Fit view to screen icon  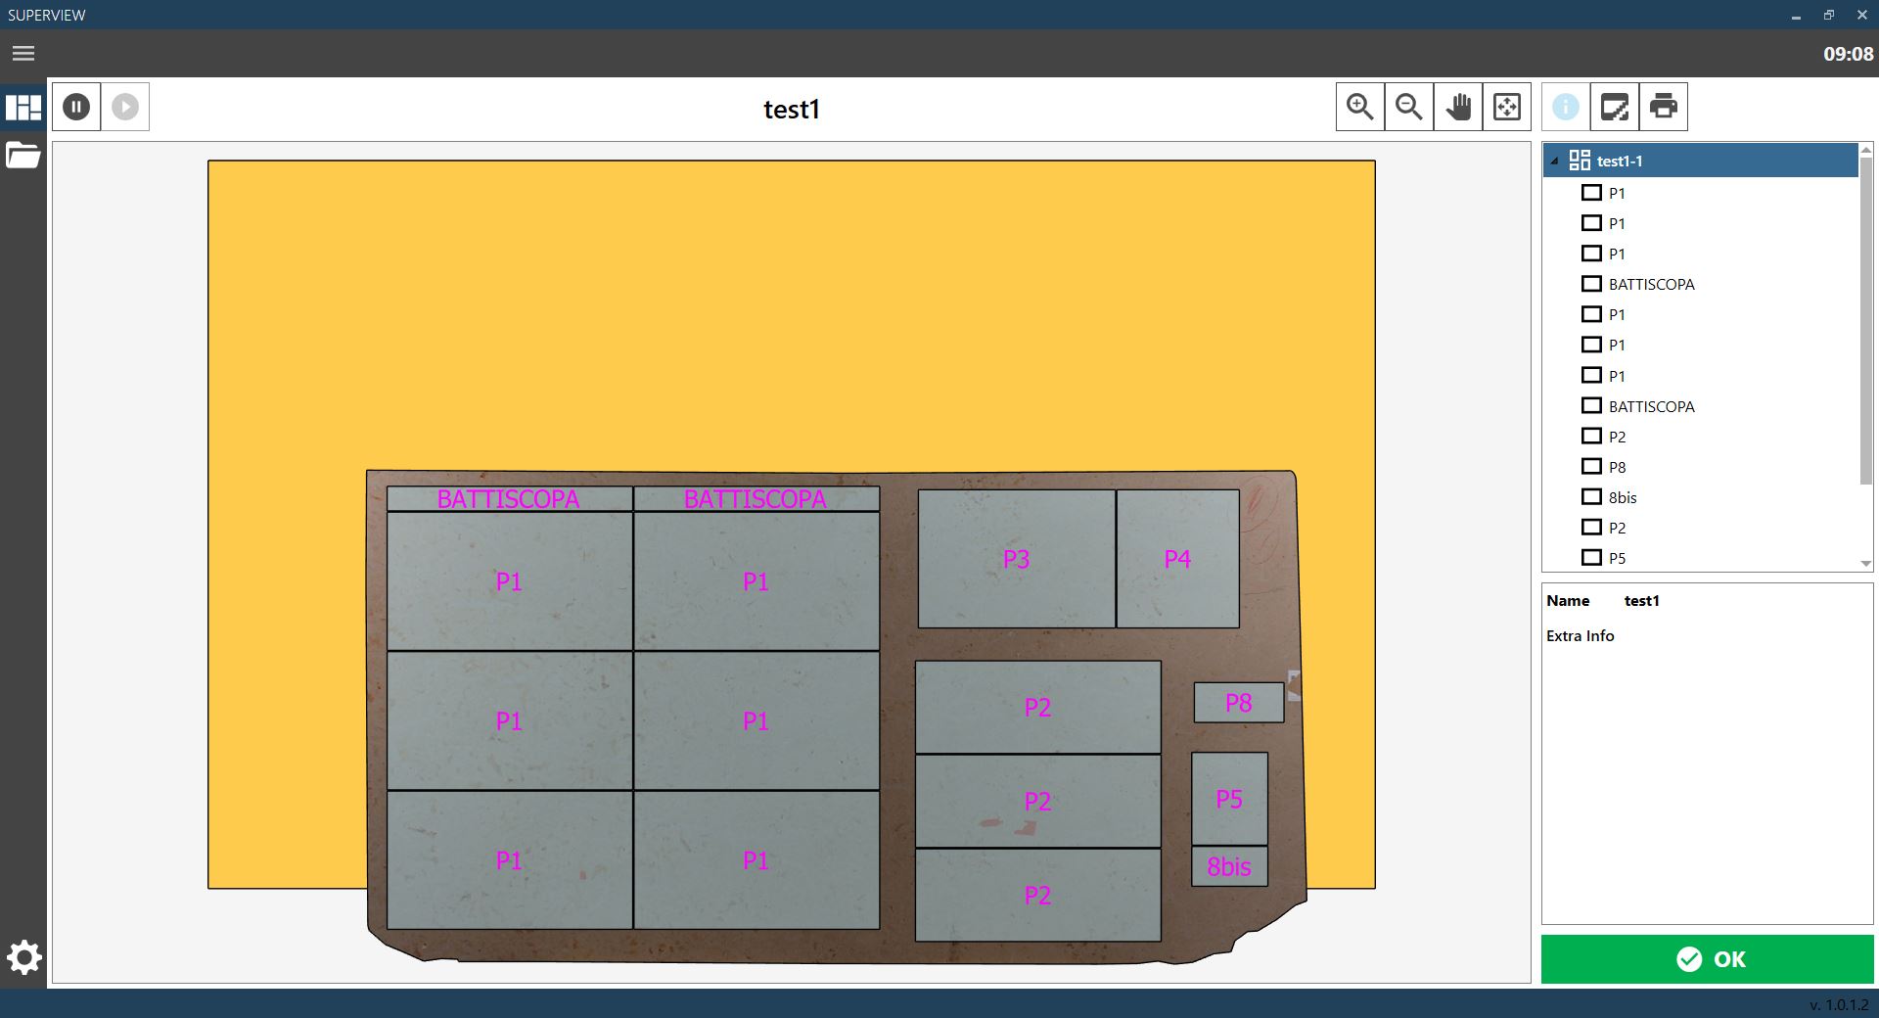click(1507, 107)
